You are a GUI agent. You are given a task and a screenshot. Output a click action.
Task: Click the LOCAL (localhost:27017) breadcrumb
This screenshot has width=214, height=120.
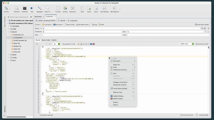(x=47, y=21)
